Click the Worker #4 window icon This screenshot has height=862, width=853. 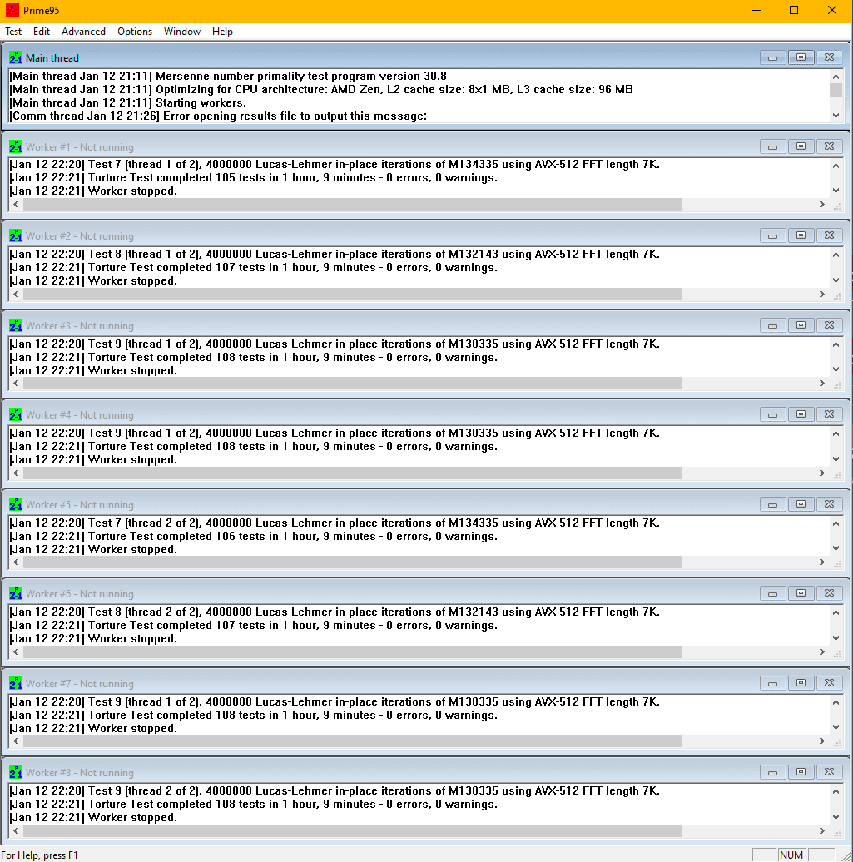pos(16,414)
